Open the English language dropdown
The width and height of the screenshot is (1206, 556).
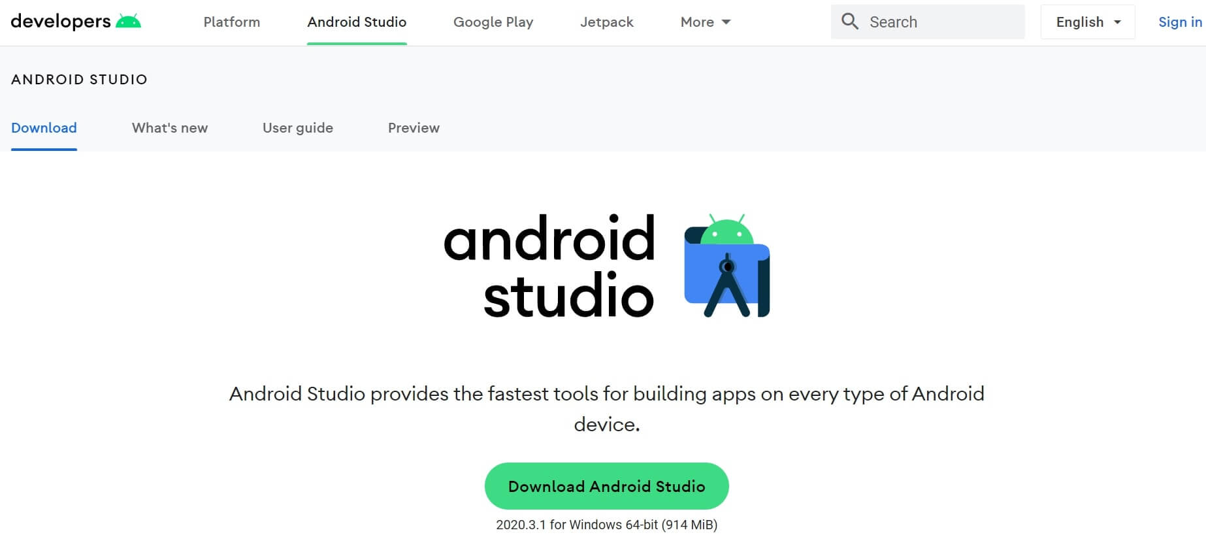click(1088, 22)
